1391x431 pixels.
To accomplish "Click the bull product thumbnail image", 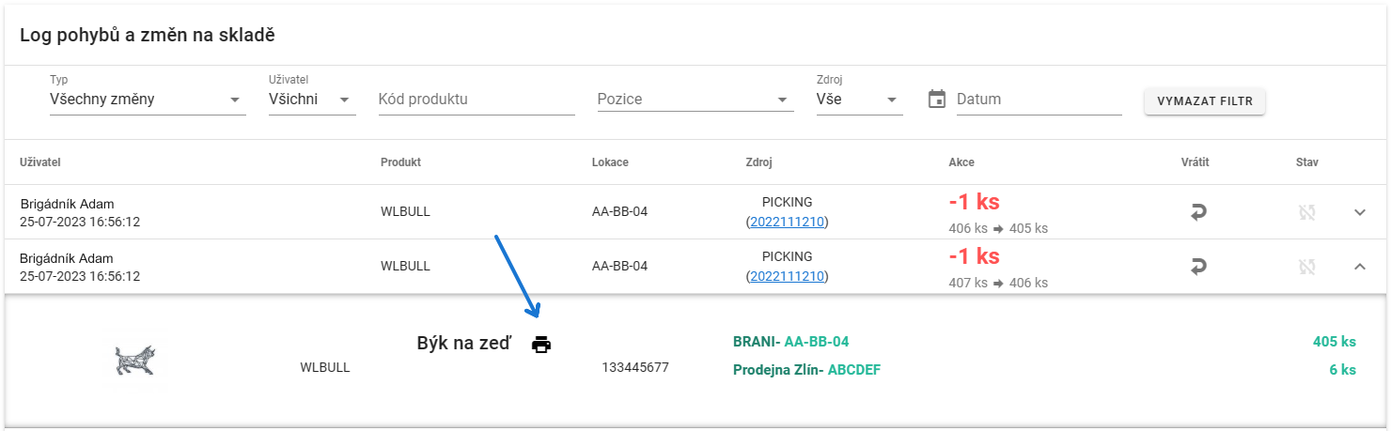I will click(134, 365).
